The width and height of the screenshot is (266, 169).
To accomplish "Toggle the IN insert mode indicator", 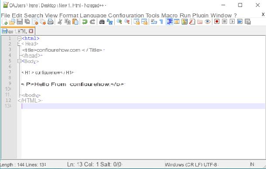I will 252,164.
